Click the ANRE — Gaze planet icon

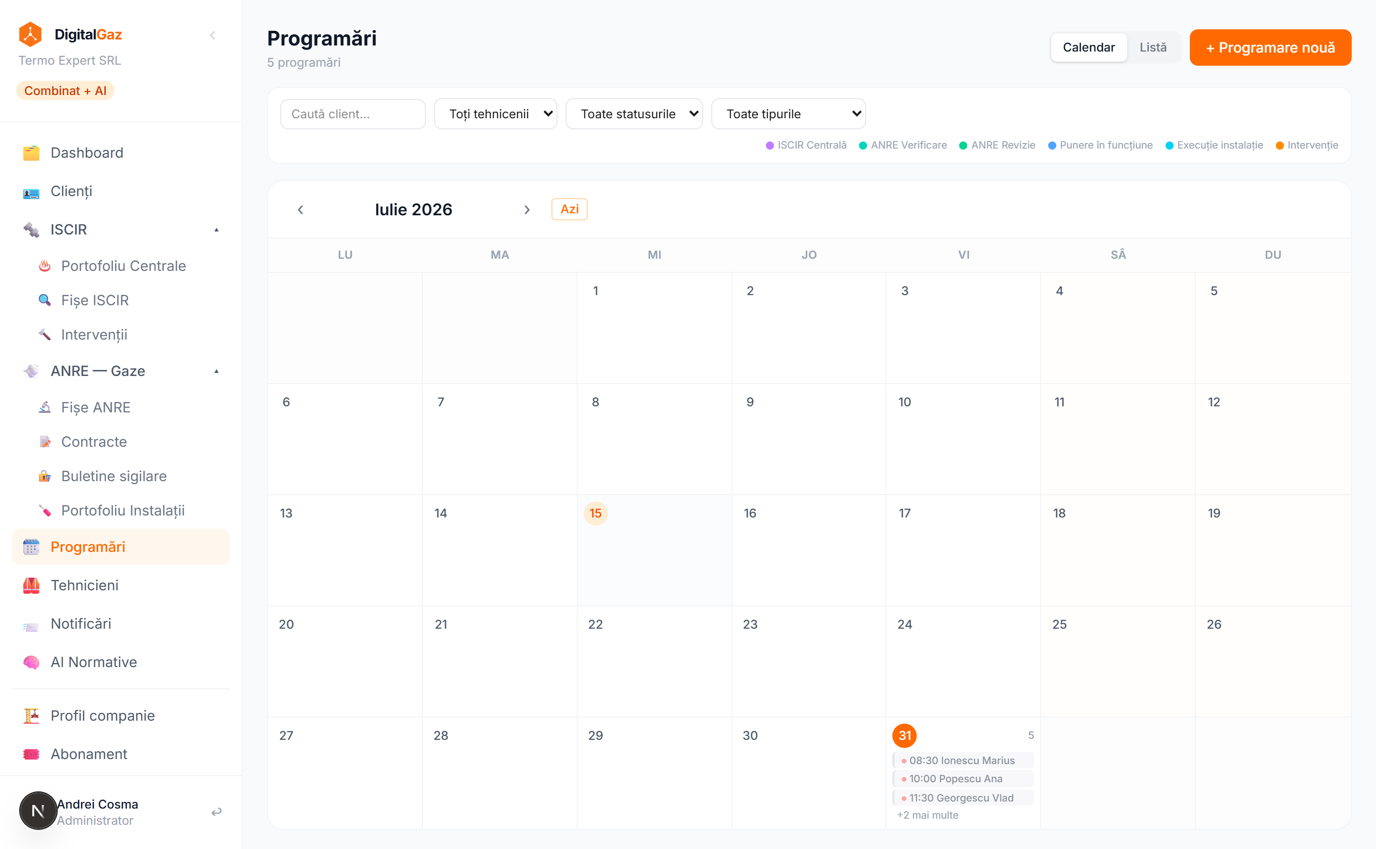click(x=31, y=371)
